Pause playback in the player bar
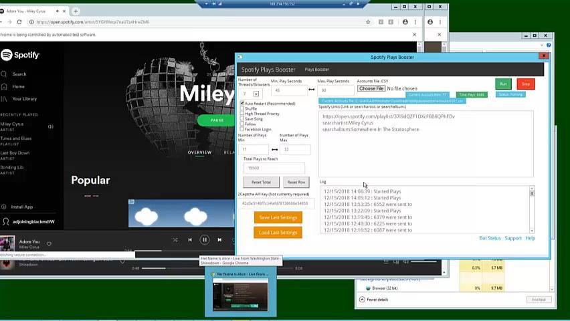This screenshot has width=570, height=321. (205, 240)
